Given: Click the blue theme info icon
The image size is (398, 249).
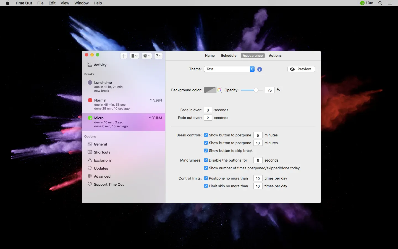Looking at the screenshot, I should [260, 69].
